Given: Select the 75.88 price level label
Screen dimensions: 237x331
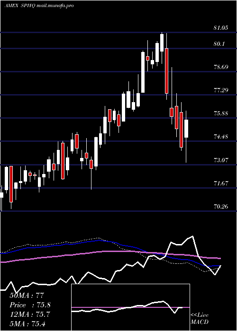Looking at the screenshot, I should pyautogui.click(x=221, y=113).
